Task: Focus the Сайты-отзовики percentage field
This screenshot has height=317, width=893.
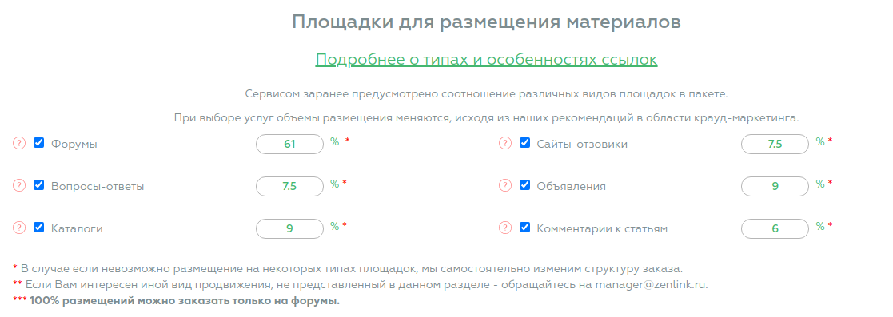Action: point(775,144)
